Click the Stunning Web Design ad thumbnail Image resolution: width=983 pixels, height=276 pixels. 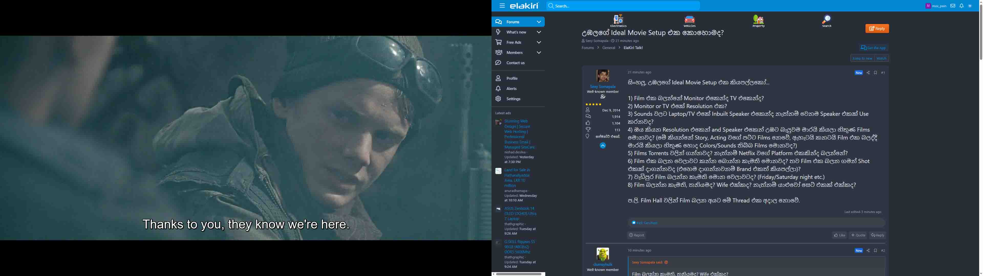[498, 122]
